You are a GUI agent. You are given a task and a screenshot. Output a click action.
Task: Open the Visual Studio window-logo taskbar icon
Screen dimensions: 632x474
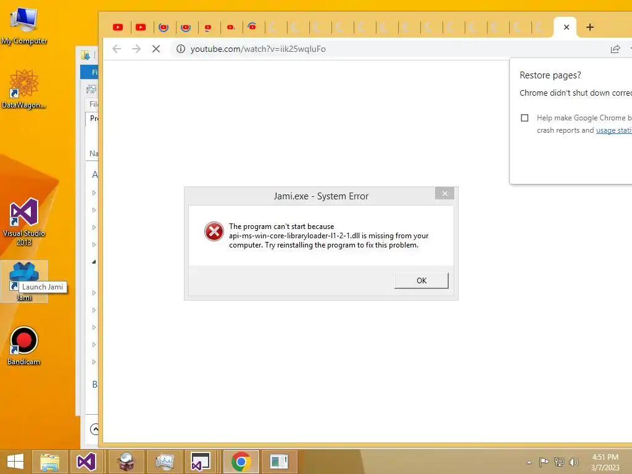coord(201,462)
